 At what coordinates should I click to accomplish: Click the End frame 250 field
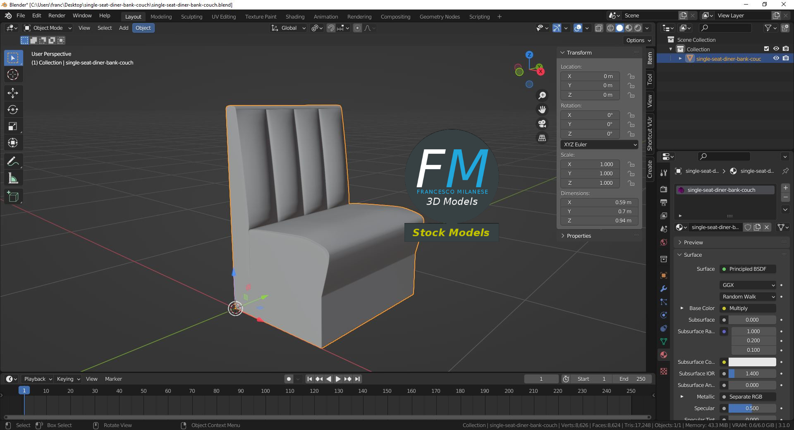click(x=632, y=379)
